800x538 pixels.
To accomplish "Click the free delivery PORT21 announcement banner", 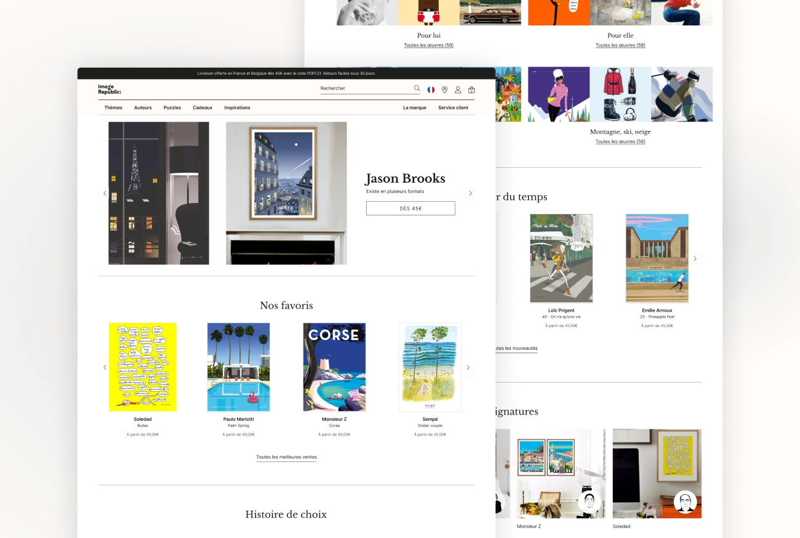I will pos(286,73).
